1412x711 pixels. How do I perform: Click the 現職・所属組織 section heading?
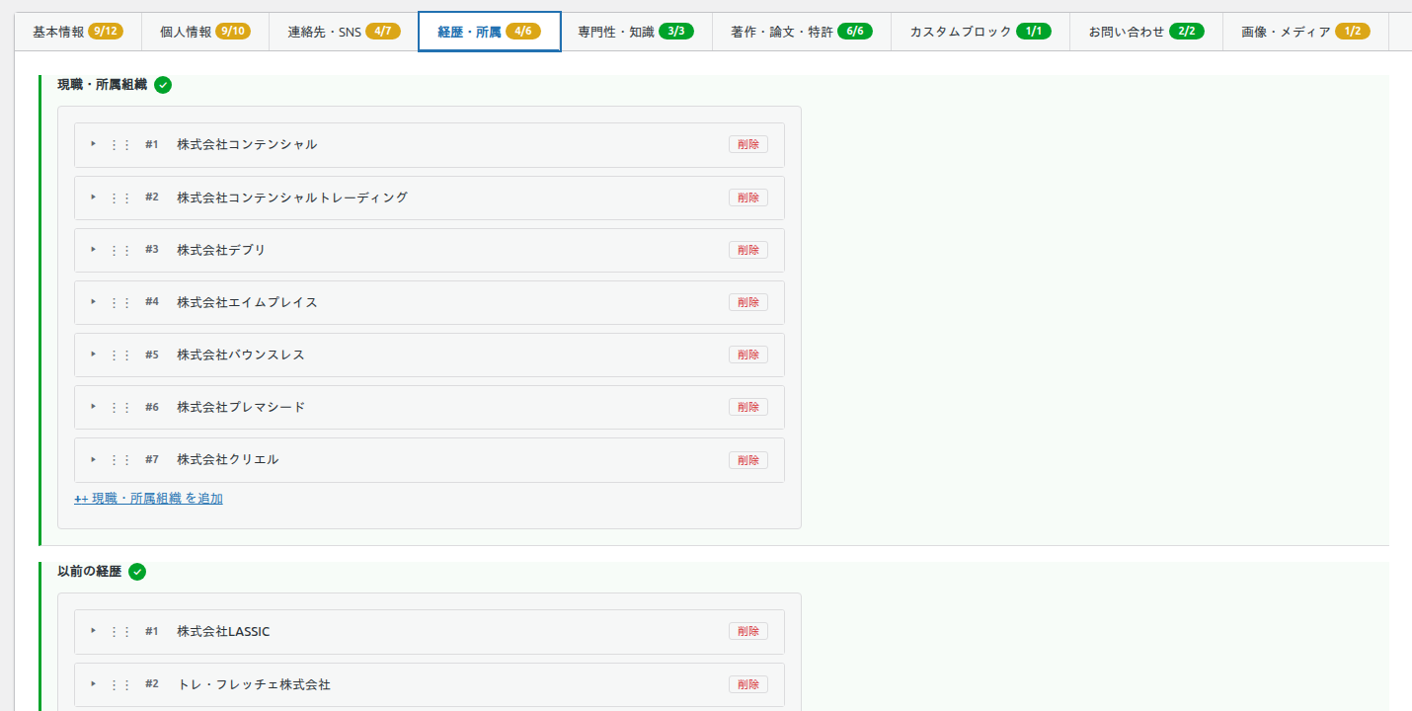tap(103, 85)
